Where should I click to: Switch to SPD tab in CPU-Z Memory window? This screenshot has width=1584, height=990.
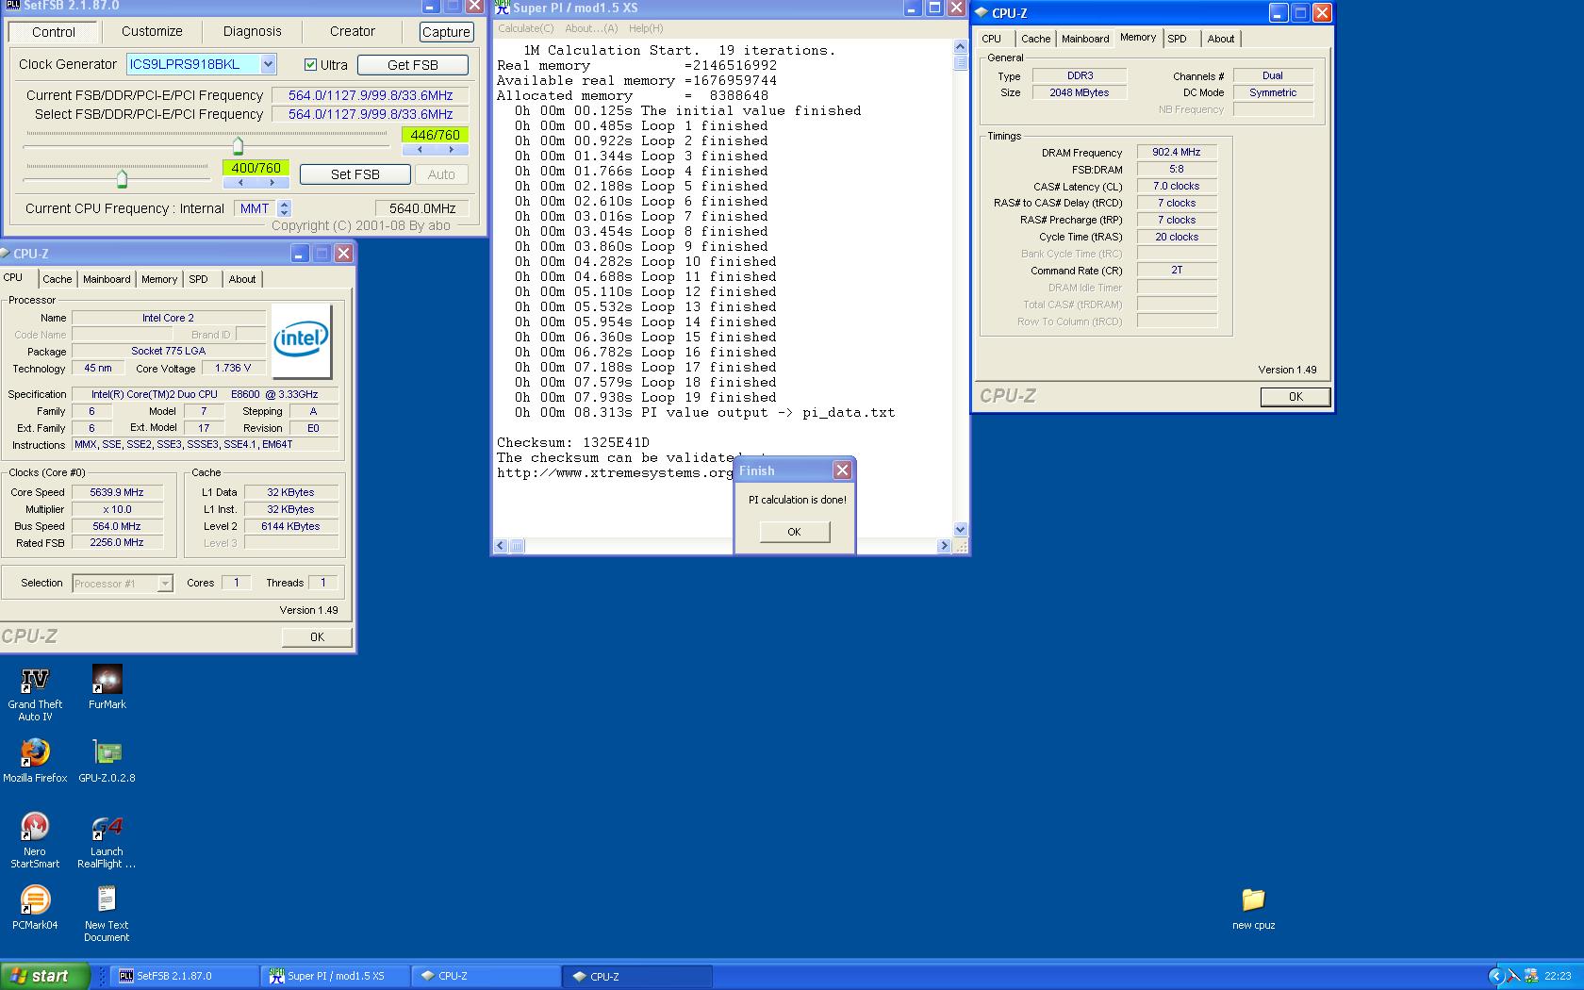1177,39
